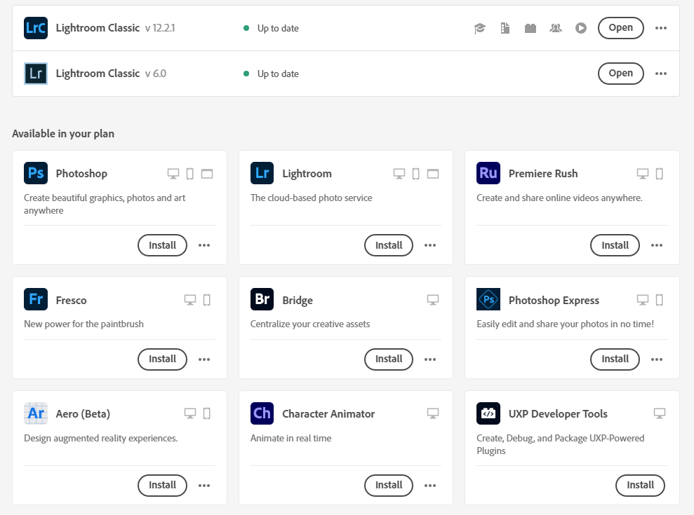This screenshot has width=694, height=515.
Task: Click the plugins block icon for Lightroom Classic
Action: [530, 28]
